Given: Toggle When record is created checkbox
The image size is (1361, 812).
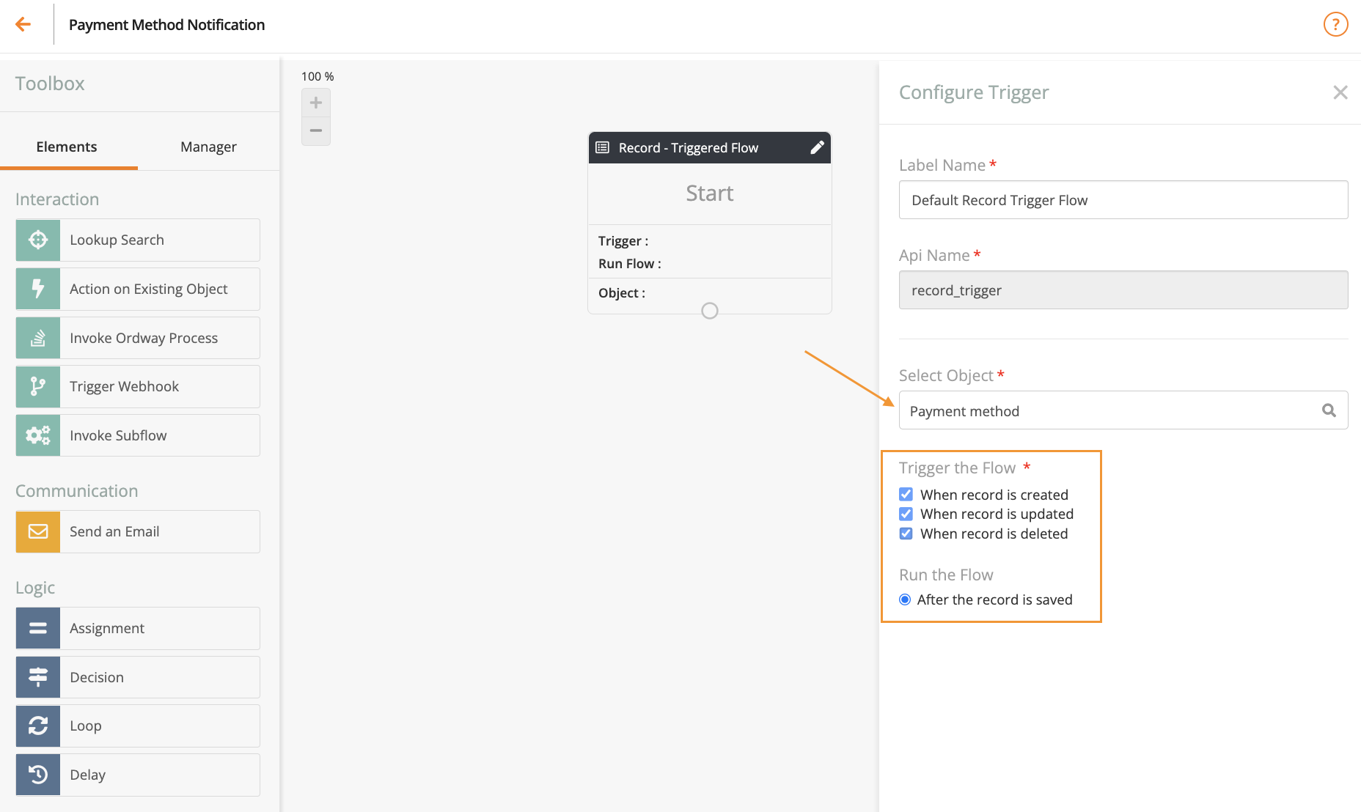Looking at the screenshot, I should click(906, 495).
